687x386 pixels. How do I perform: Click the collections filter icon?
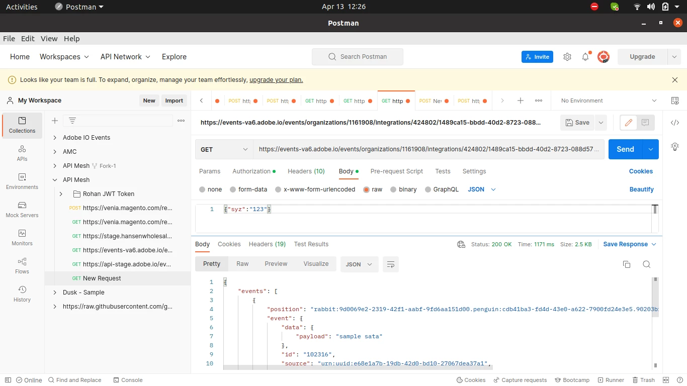click(x=72, y=121)
